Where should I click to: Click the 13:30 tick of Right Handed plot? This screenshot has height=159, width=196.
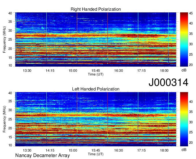27,71
